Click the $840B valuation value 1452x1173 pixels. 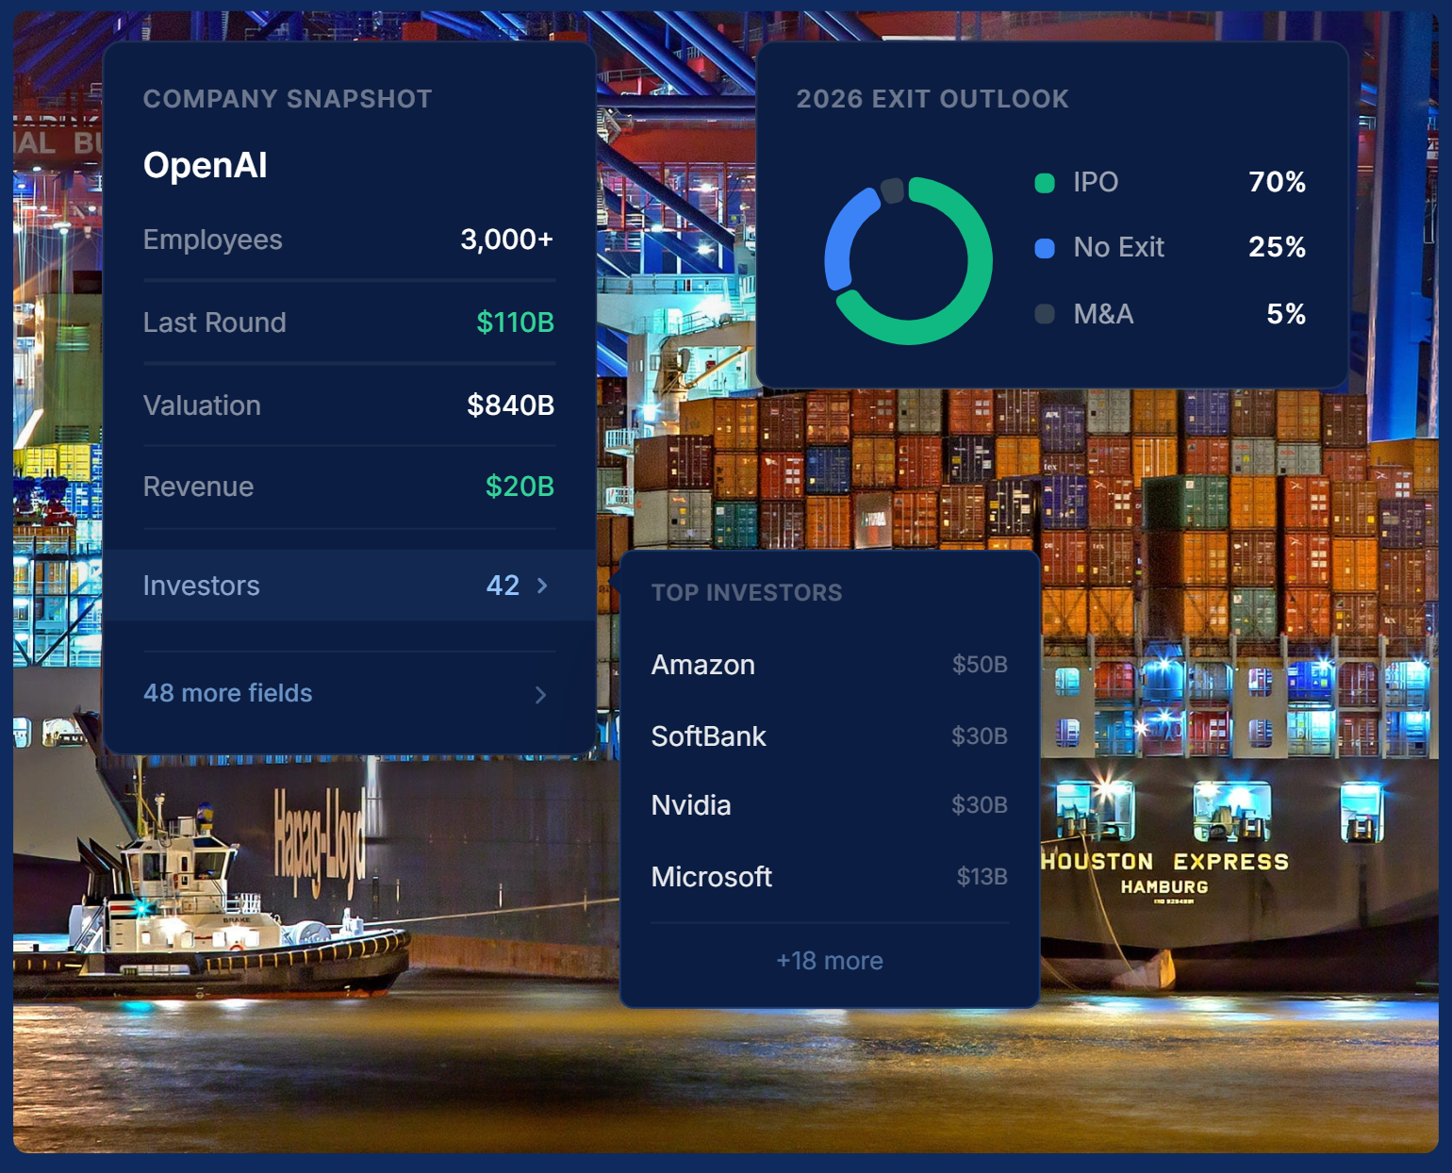(511, 405)
